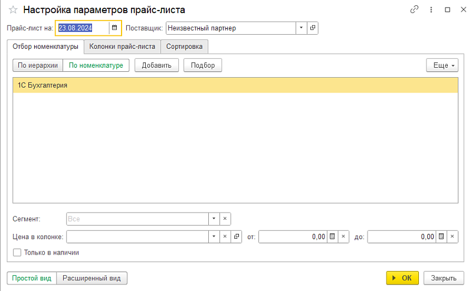
Task: Open calculator for the 'до' price field
Action: click(441, 236)
